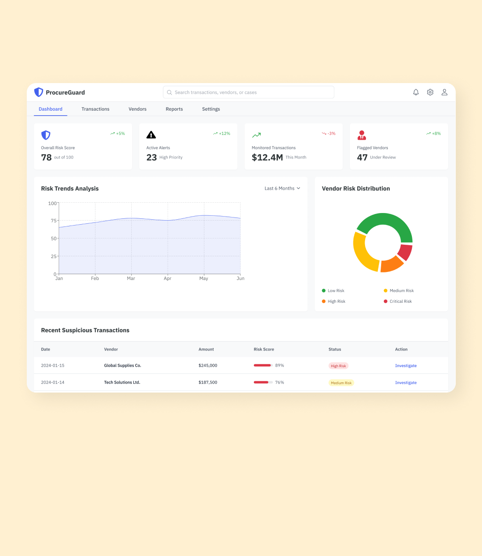
Task: Click the ProcureGuard shield logo
Action: (39, 92)
